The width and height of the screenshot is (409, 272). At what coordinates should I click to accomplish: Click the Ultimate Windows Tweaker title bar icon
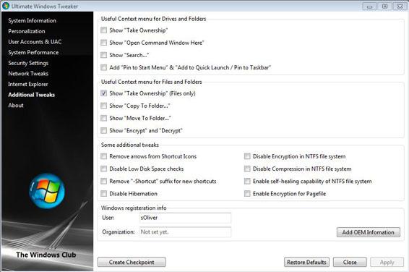coord(6,6)
